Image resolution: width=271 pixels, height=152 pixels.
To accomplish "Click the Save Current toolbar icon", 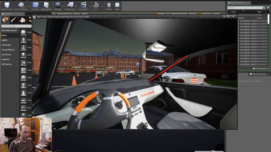I will [7, 6].
